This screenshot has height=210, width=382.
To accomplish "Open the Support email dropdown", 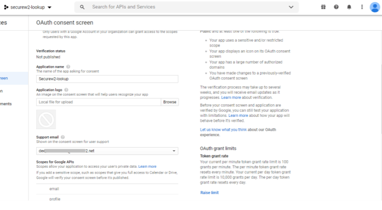I will pos(107,151).
